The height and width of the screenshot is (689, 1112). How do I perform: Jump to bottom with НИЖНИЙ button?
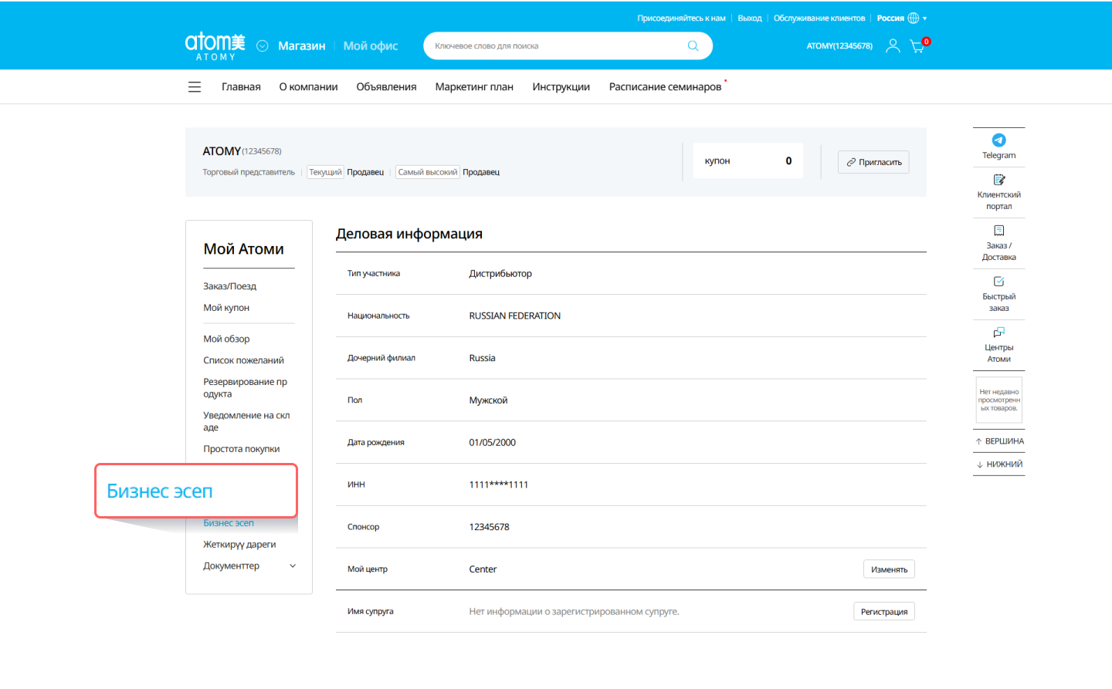click(x=999, y=464)
